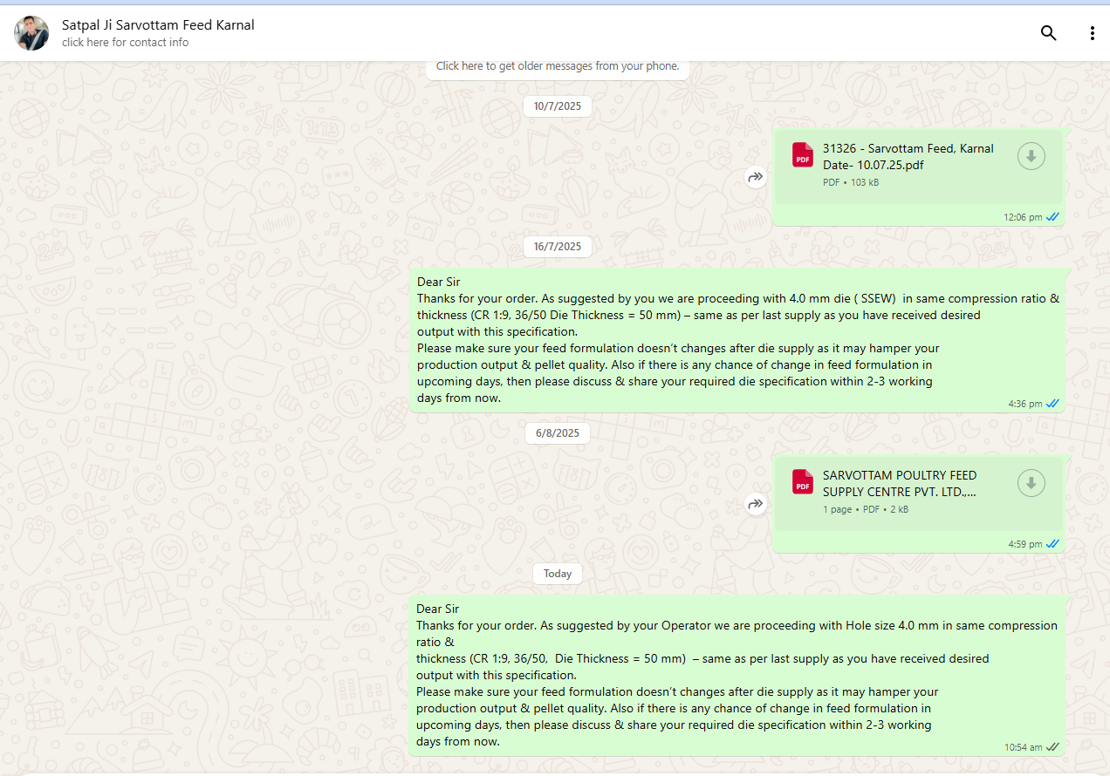This screenshot has width=1110, height=776.
Task: Open the three-dot chat menu
Action: [x=1092, y=33]
